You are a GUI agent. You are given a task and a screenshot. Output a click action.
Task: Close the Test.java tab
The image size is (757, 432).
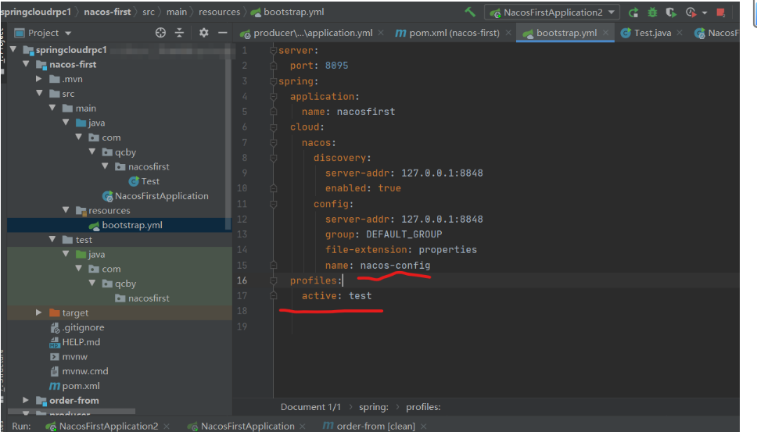coord(680,33)
